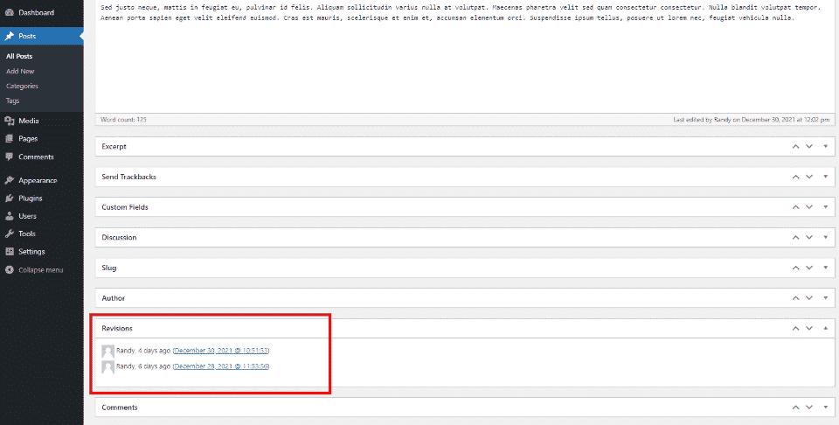Image resolution: width=839 pixels, height=425 pixels.
Task: Open Categories submenu item
Action: coord(22,87)
